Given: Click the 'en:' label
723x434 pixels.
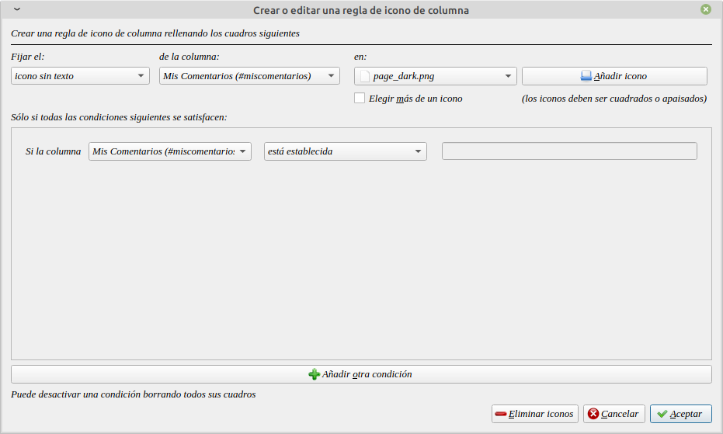Looking at the screenshot, I should click(x=360, y=57).
